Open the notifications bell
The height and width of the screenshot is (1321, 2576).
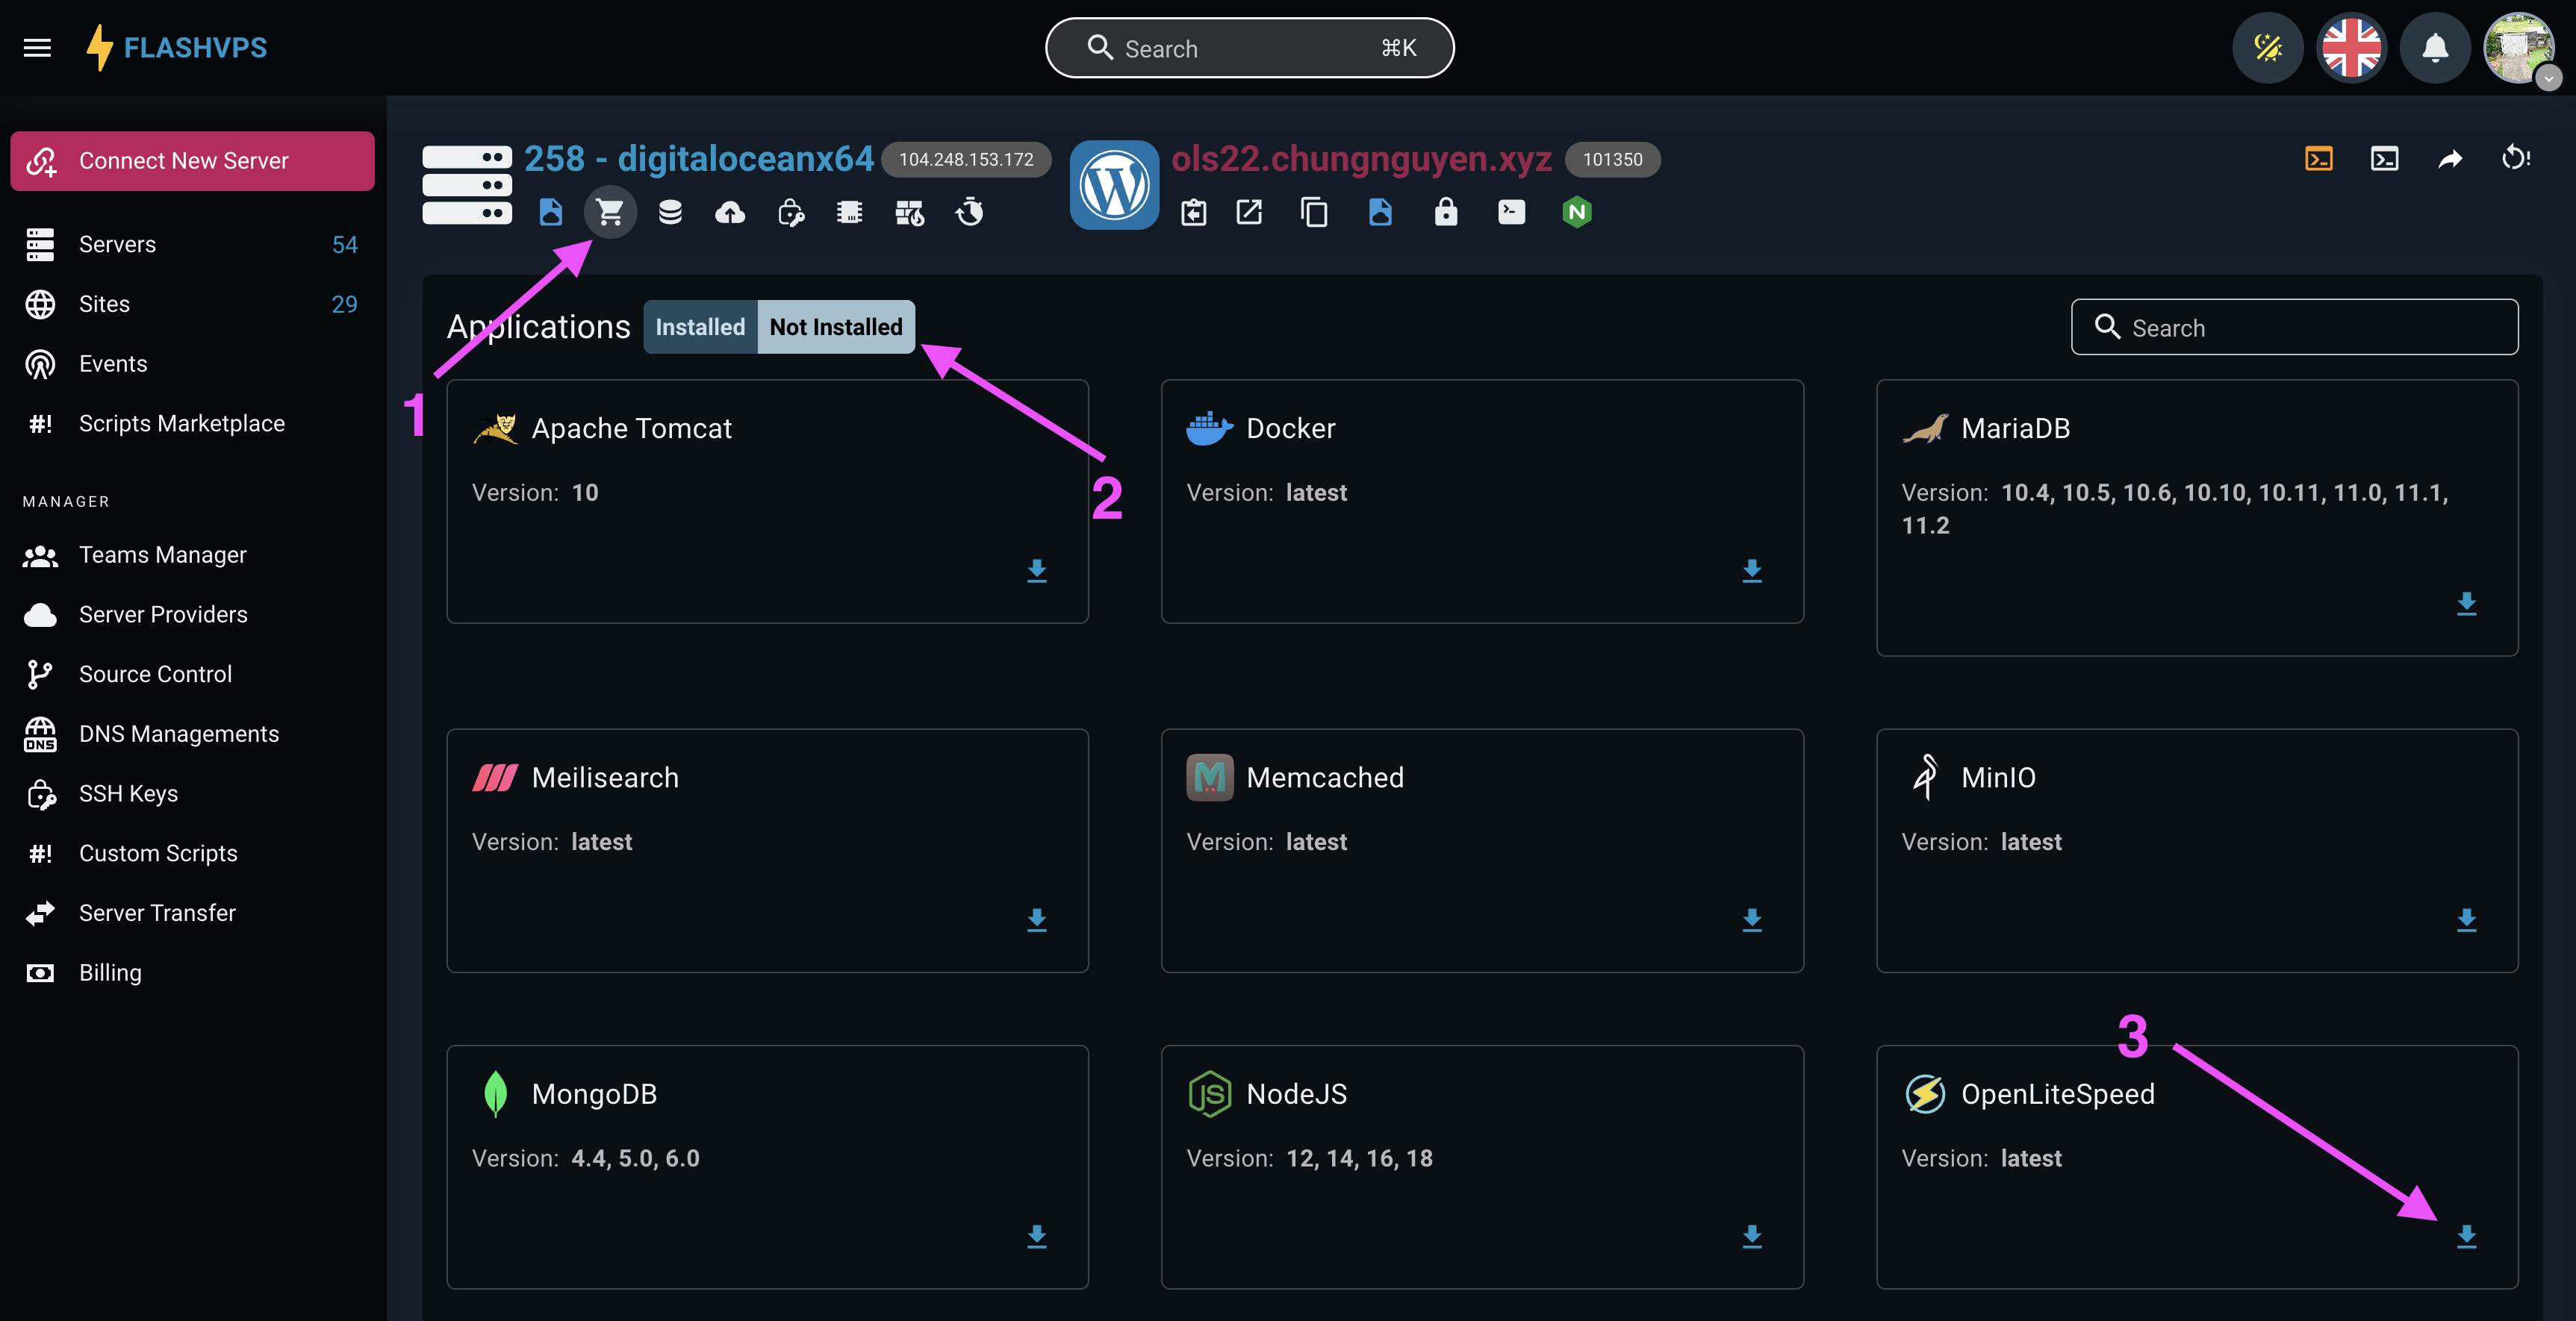coord(2435,47)
